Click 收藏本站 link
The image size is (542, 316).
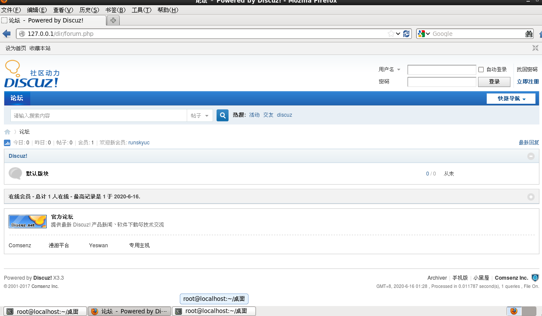[x=40, y=48]
